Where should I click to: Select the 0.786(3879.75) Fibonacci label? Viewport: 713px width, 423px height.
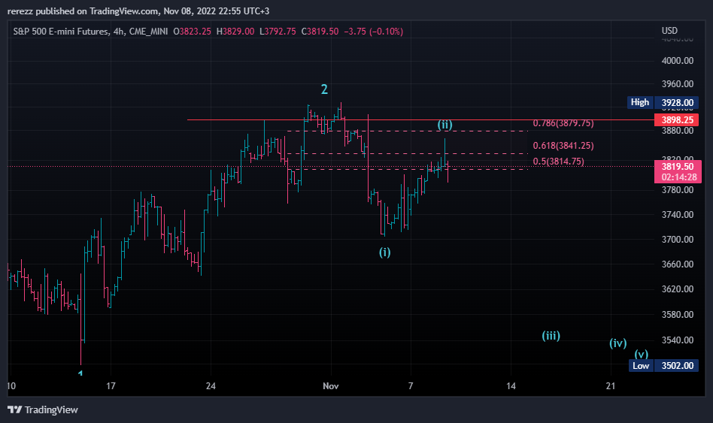click(x=563, y=123)
